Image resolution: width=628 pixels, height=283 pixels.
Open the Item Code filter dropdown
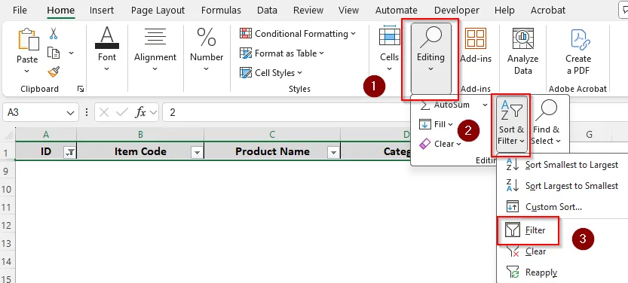(x=197, y=152)
